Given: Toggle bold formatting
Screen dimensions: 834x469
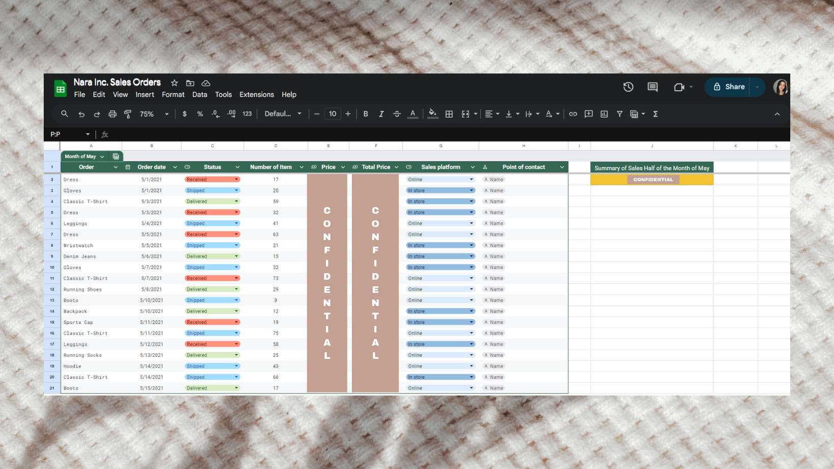Looking at the screenshot, I should [366, 114].
